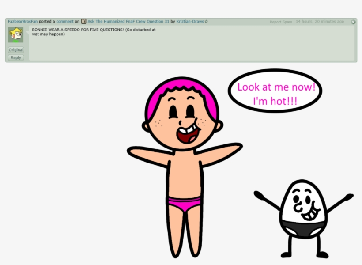Screen dimensions: 362x265
Task: Click the commenter's avatar thumbnail
Action: coord(16,34)
